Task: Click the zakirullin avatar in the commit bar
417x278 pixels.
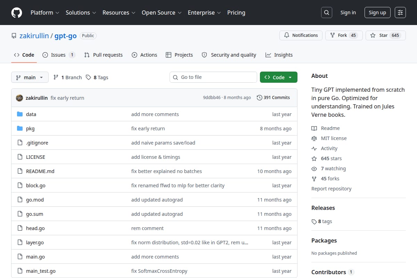Action: [x=19, y=98]
